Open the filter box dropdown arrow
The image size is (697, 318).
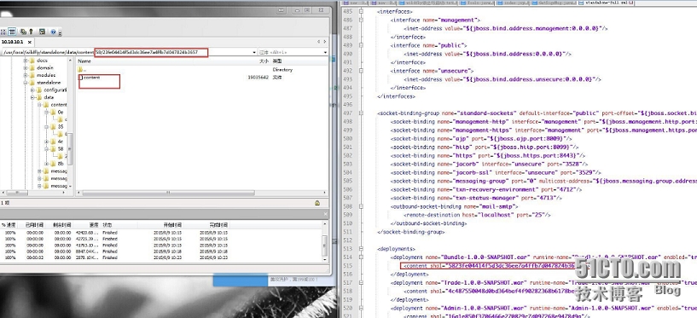tap(325, 52)
